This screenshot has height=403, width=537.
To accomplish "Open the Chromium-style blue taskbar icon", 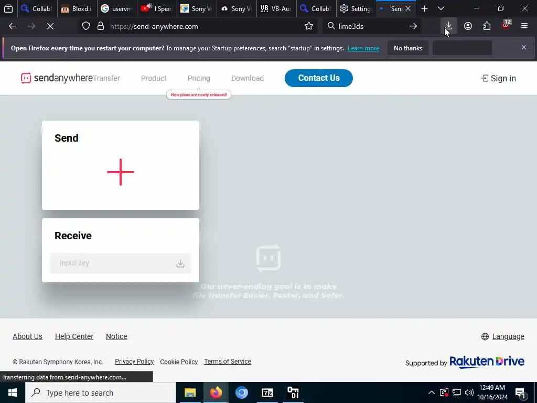I will (241, 393).
